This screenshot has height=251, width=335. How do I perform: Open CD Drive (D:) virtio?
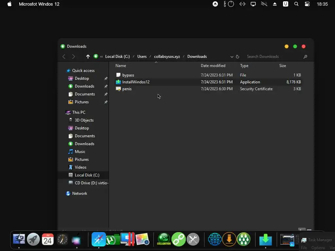[x=92, y=183]
